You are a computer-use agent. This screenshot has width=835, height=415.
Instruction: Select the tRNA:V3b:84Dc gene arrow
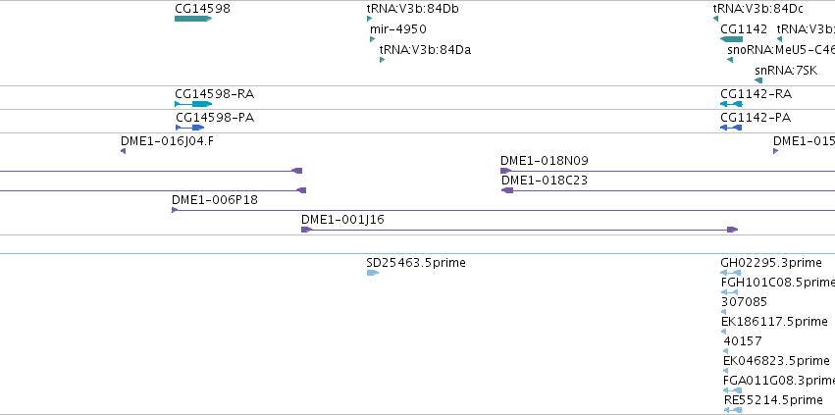(715, 19)
